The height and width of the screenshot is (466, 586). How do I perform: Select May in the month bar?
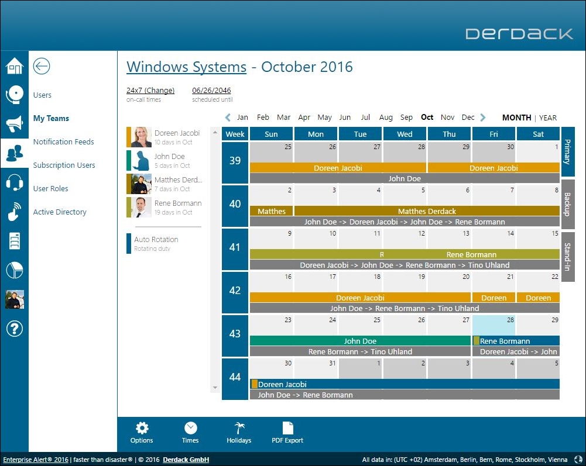coord(324,118)
